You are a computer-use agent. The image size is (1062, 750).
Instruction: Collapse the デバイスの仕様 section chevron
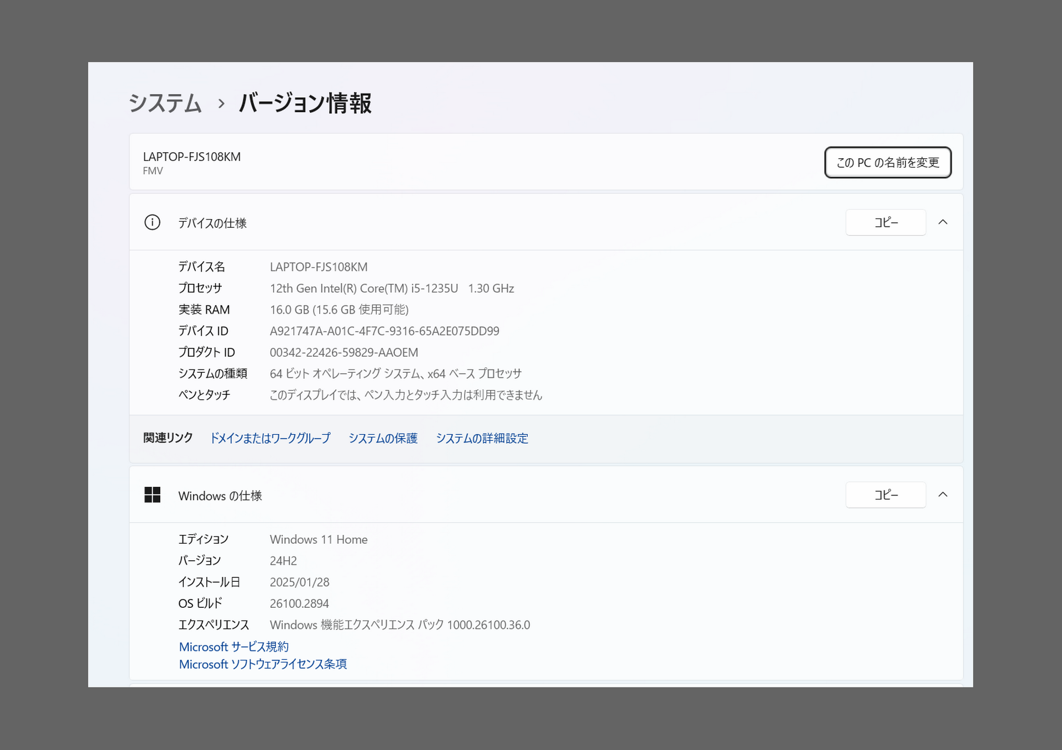pos(943,222)
